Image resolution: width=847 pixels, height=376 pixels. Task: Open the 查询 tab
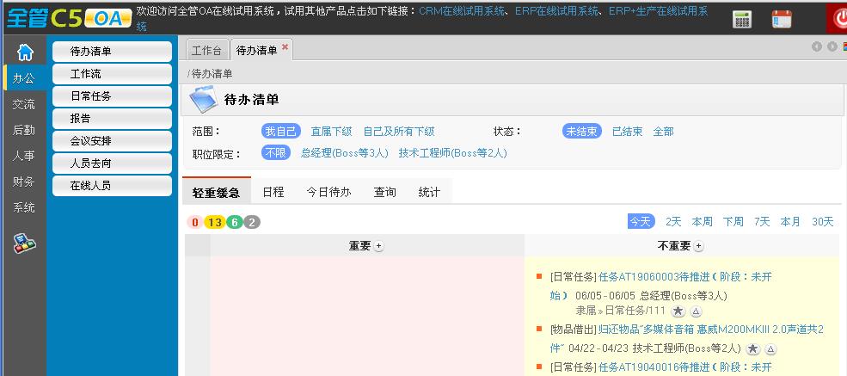click(x=385, y=193)
